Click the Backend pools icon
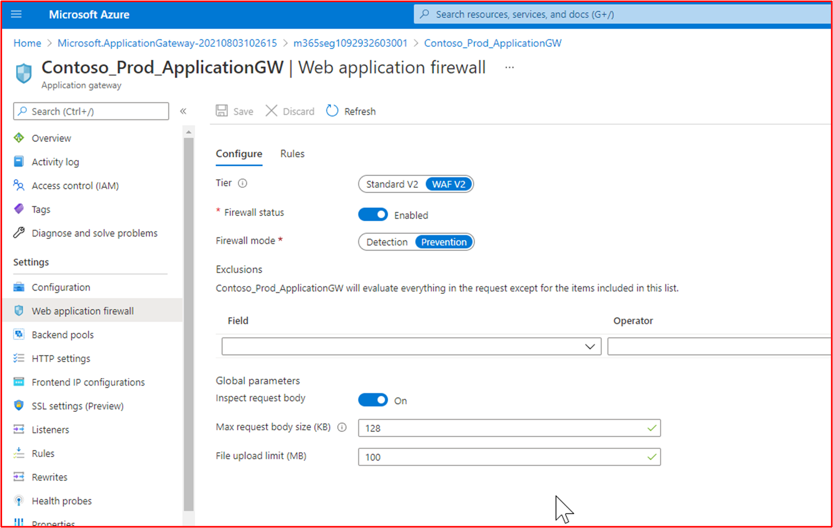Viewport: 833px width, 528px height. (x=19, y=334)
